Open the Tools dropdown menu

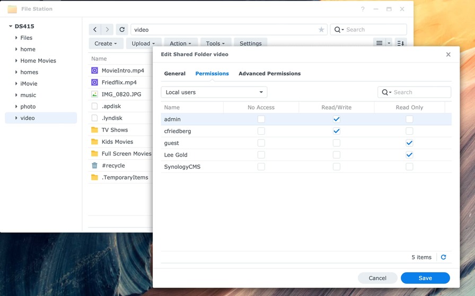tap(215, 43)
